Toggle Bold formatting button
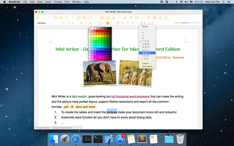 (x=81, y=23)
